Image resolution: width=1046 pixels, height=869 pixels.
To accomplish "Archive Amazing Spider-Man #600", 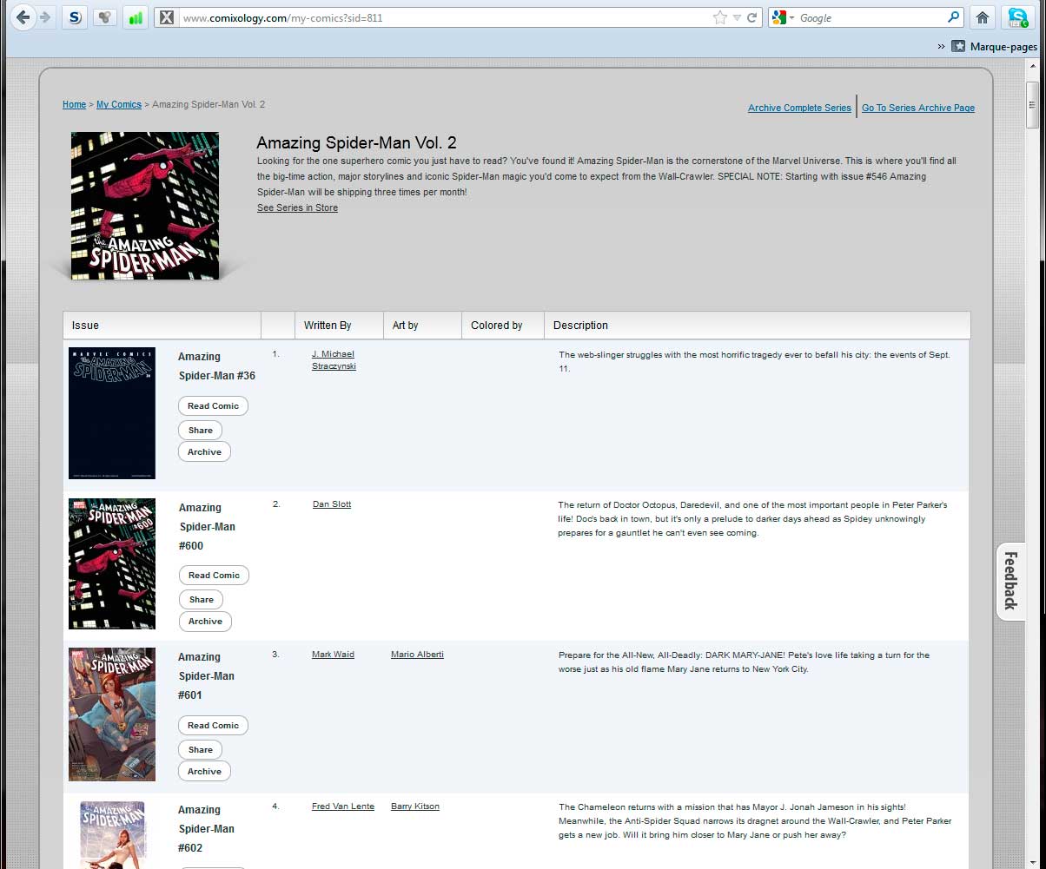I will 205,622.
